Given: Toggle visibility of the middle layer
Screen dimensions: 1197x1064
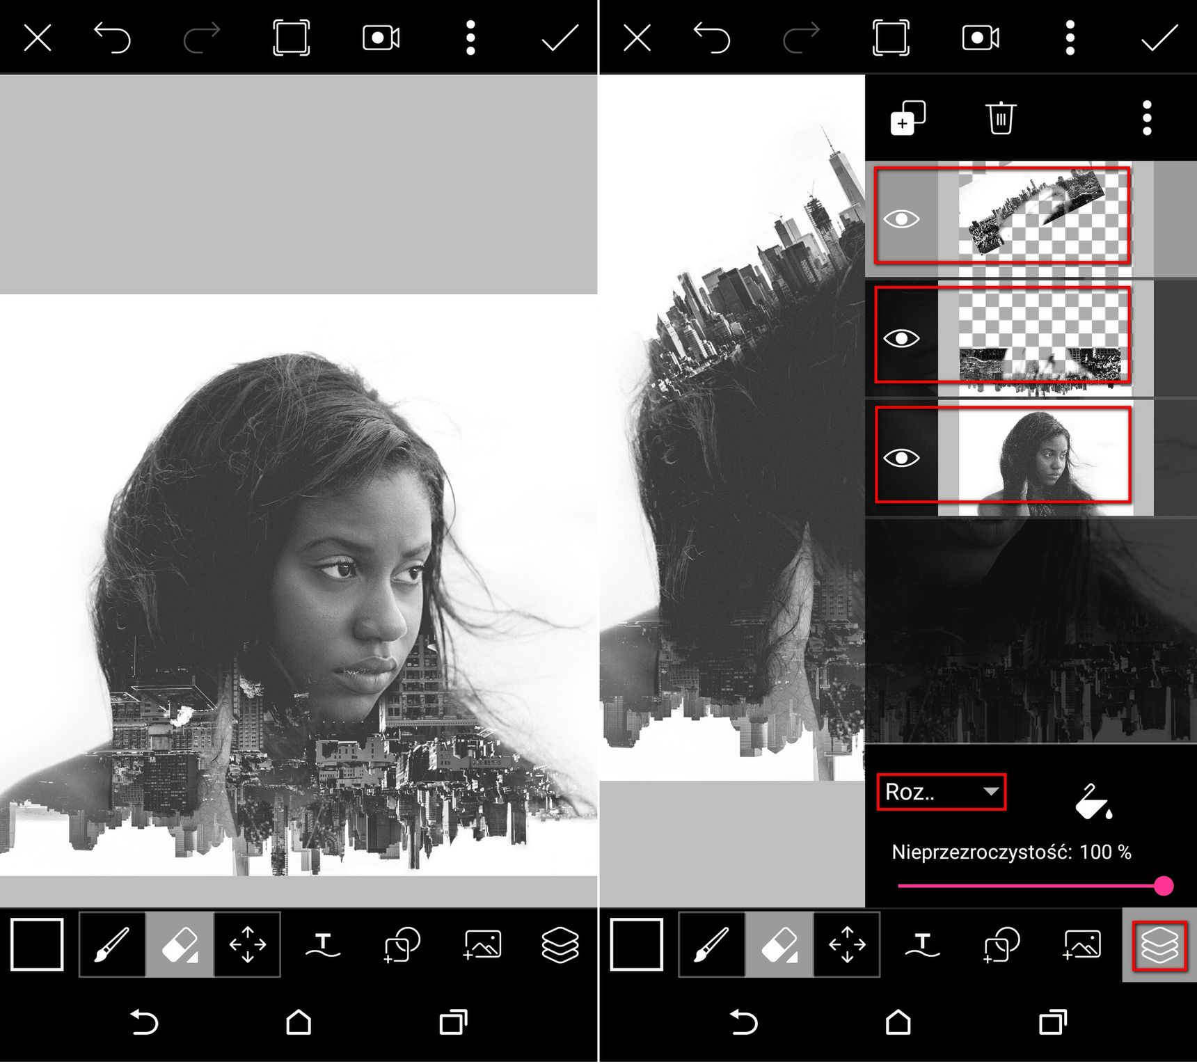Looking at the screenshot, I should click(901, 339).
